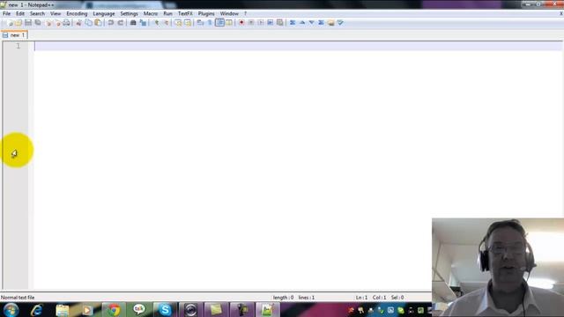This screenshot has height=317, width=564.
Task: Open Find with the binoculars icon
Action: click(x=133, y=23)
